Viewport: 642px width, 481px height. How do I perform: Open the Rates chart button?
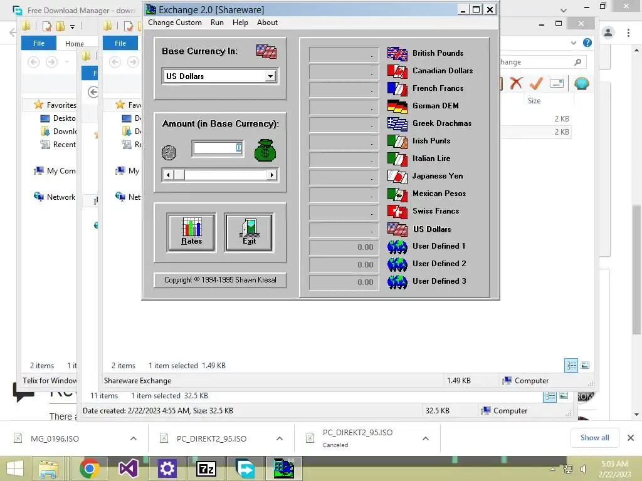click(192, 232)
